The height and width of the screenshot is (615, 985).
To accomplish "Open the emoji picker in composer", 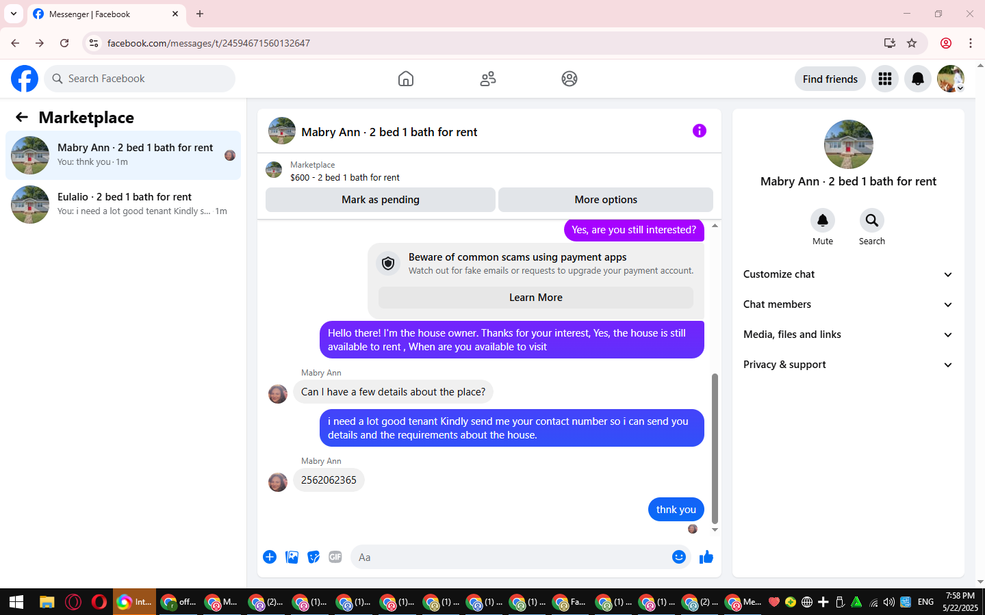I will click(678, 557).
